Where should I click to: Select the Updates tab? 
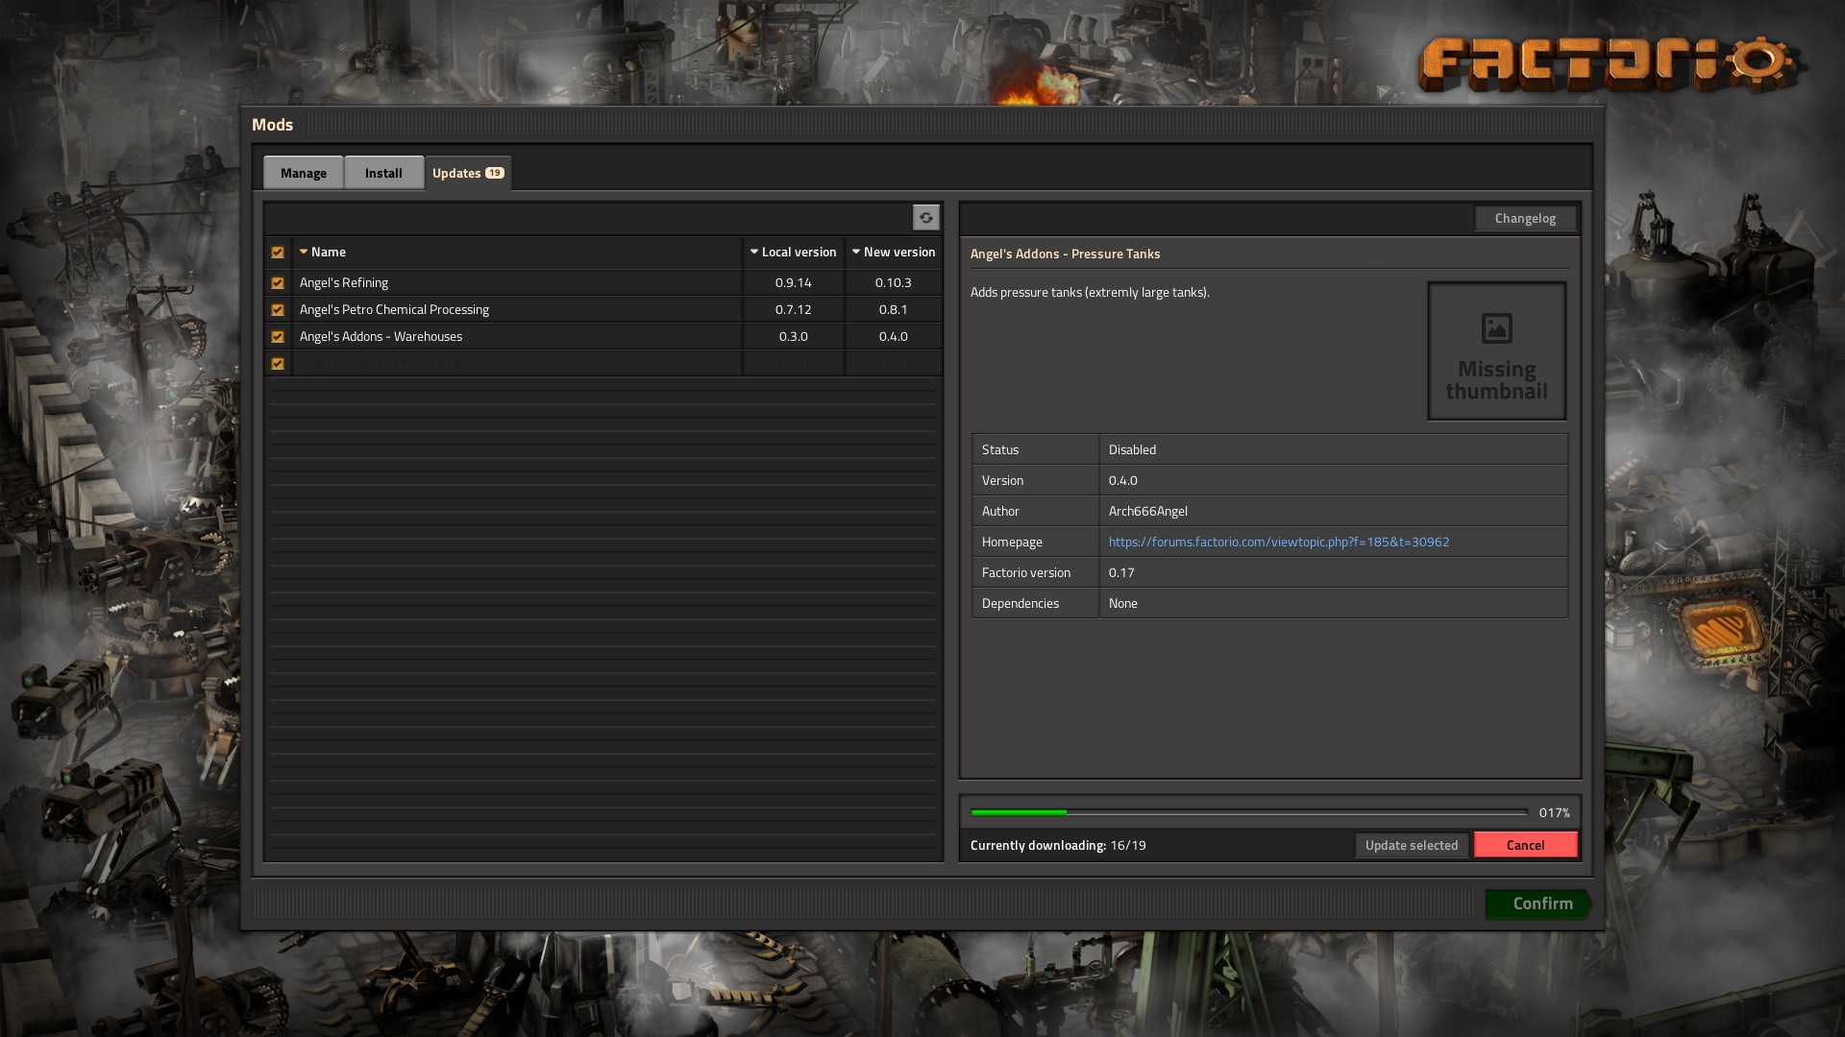[456, 174]
